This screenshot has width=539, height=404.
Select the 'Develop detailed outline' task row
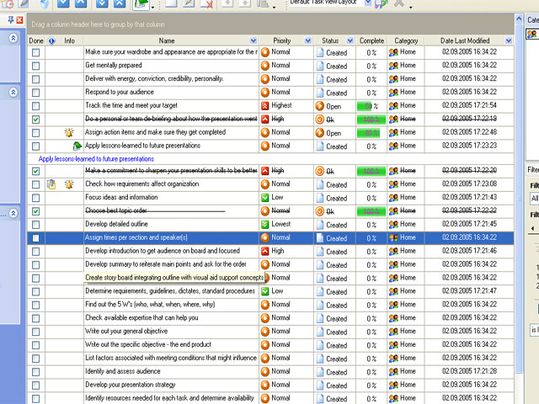tap(168, 225)
